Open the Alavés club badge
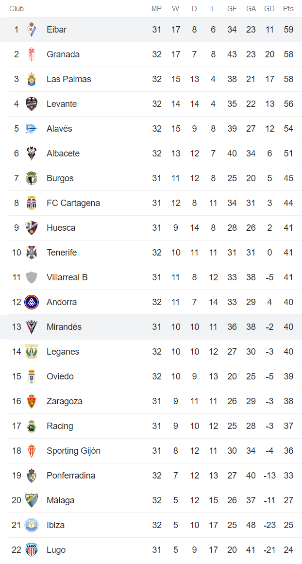 pyautogui.click(x=31, y=129)
